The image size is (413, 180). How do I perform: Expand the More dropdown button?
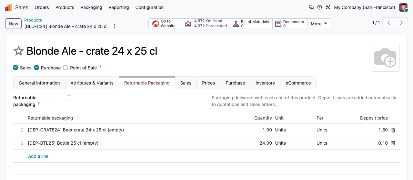[x=319, y=24]
